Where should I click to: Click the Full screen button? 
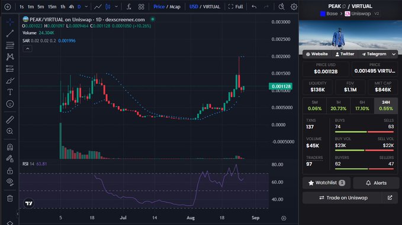(236, 7)
